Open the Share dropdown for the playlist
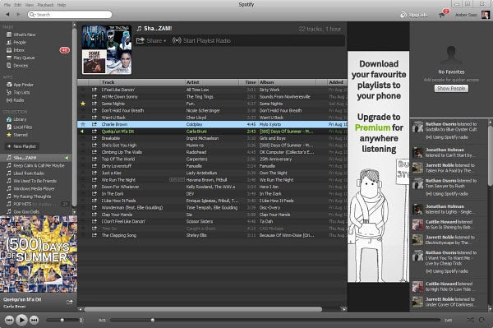 coord(151,40)
